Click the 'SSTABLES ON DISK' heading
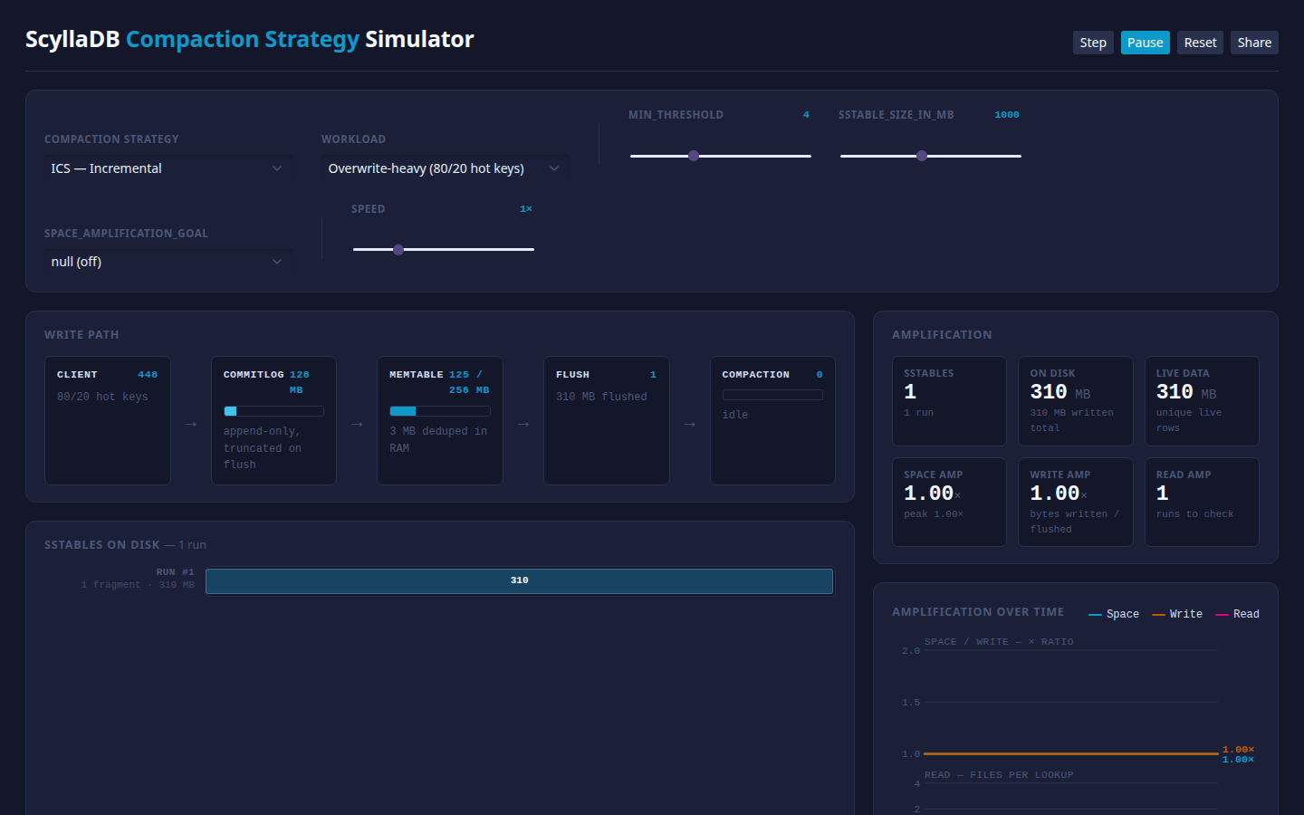 click(x=102, y=545)
